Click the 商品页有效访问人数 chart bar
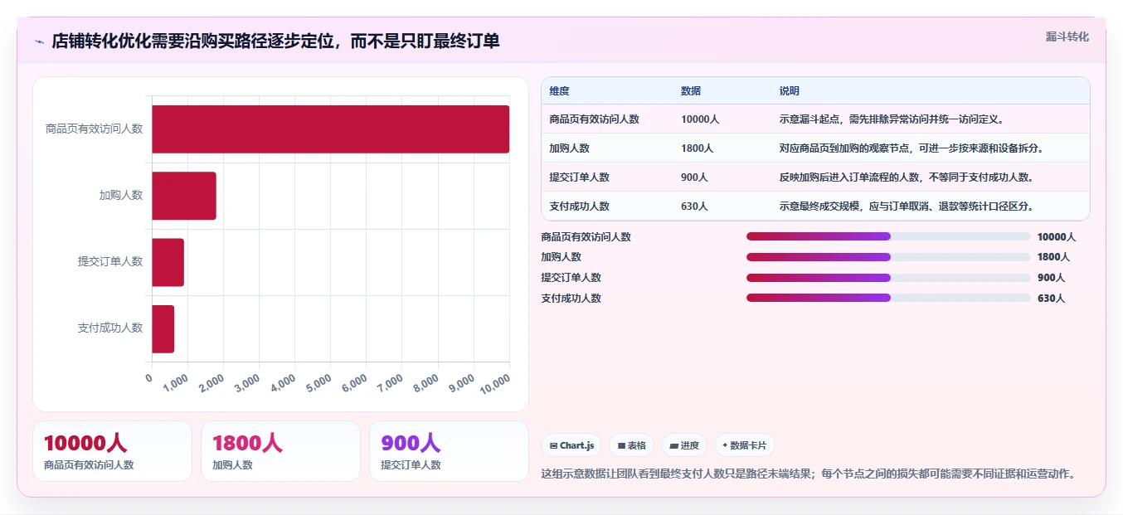 click(330, 129)
